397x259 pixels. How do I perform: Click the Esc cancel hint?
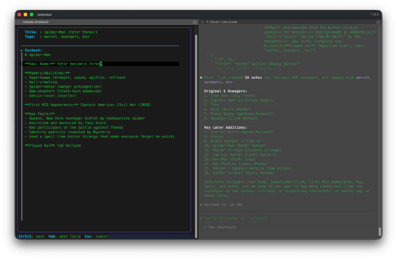coord(96,237)
